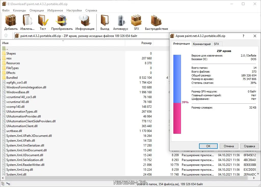Open the Избранное menu

(x=55, y=10)
